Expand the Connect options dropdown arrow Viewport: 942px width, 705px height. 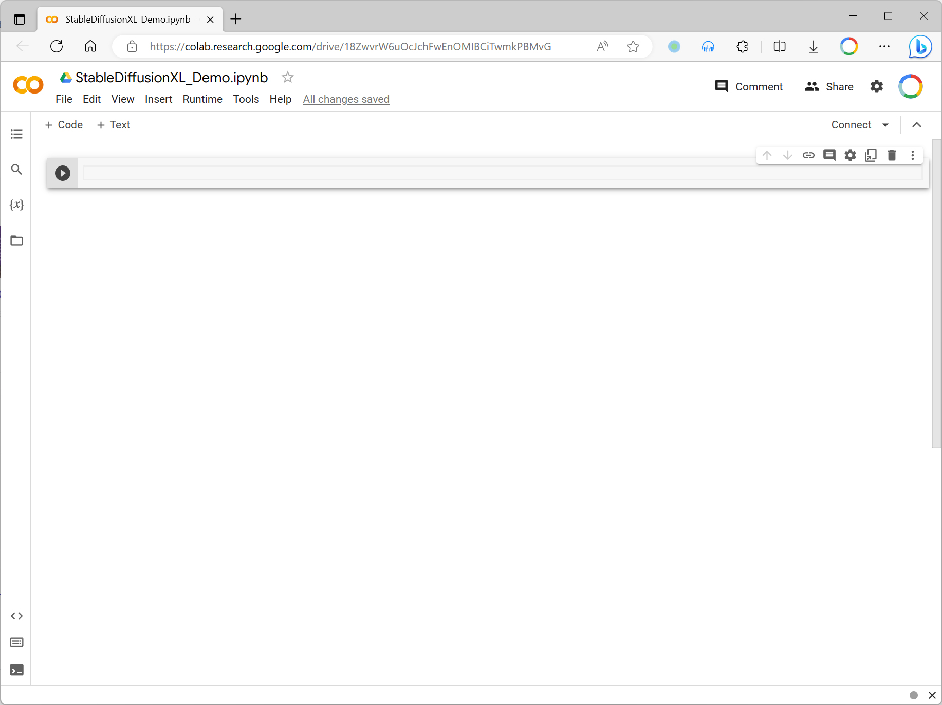[x=885, y=125]
